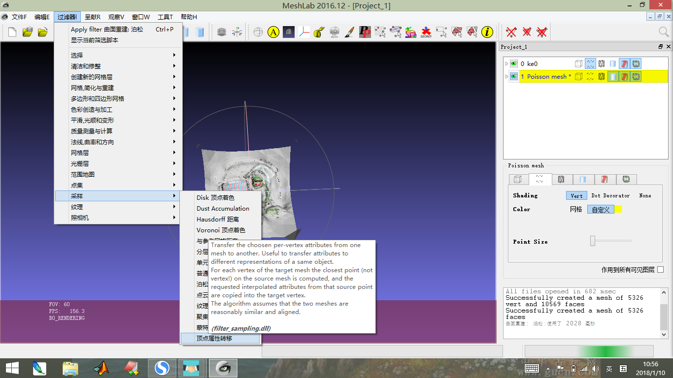Toggle the last render icon on Poisson mesh row

(x=636, y=76)
